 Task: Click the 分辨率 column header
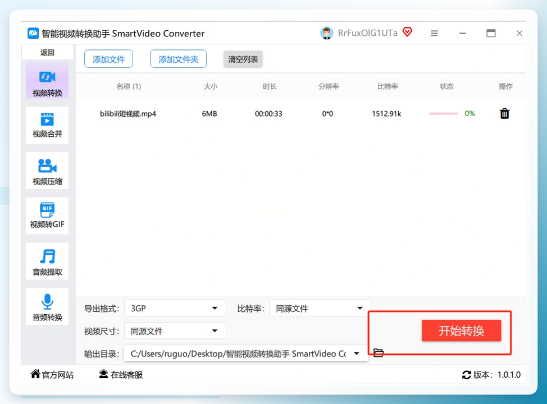click(x=329, y=86)
